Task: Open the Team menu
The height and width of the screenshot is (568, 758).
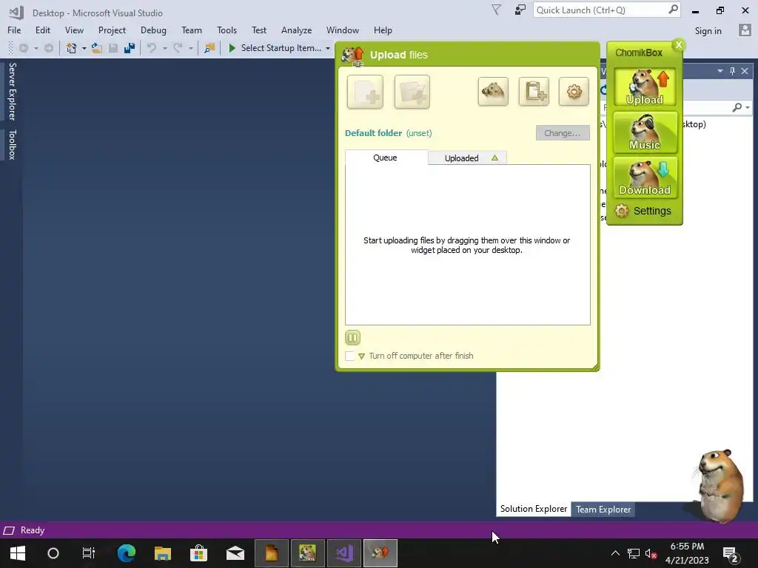Action: pos(192,30)
